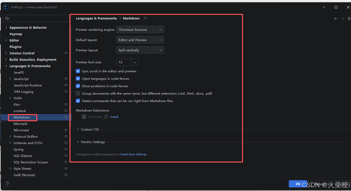Expand Appearance & Behavior tree node
The width and height of the screenshot is (351, 191).
(6, 27)
